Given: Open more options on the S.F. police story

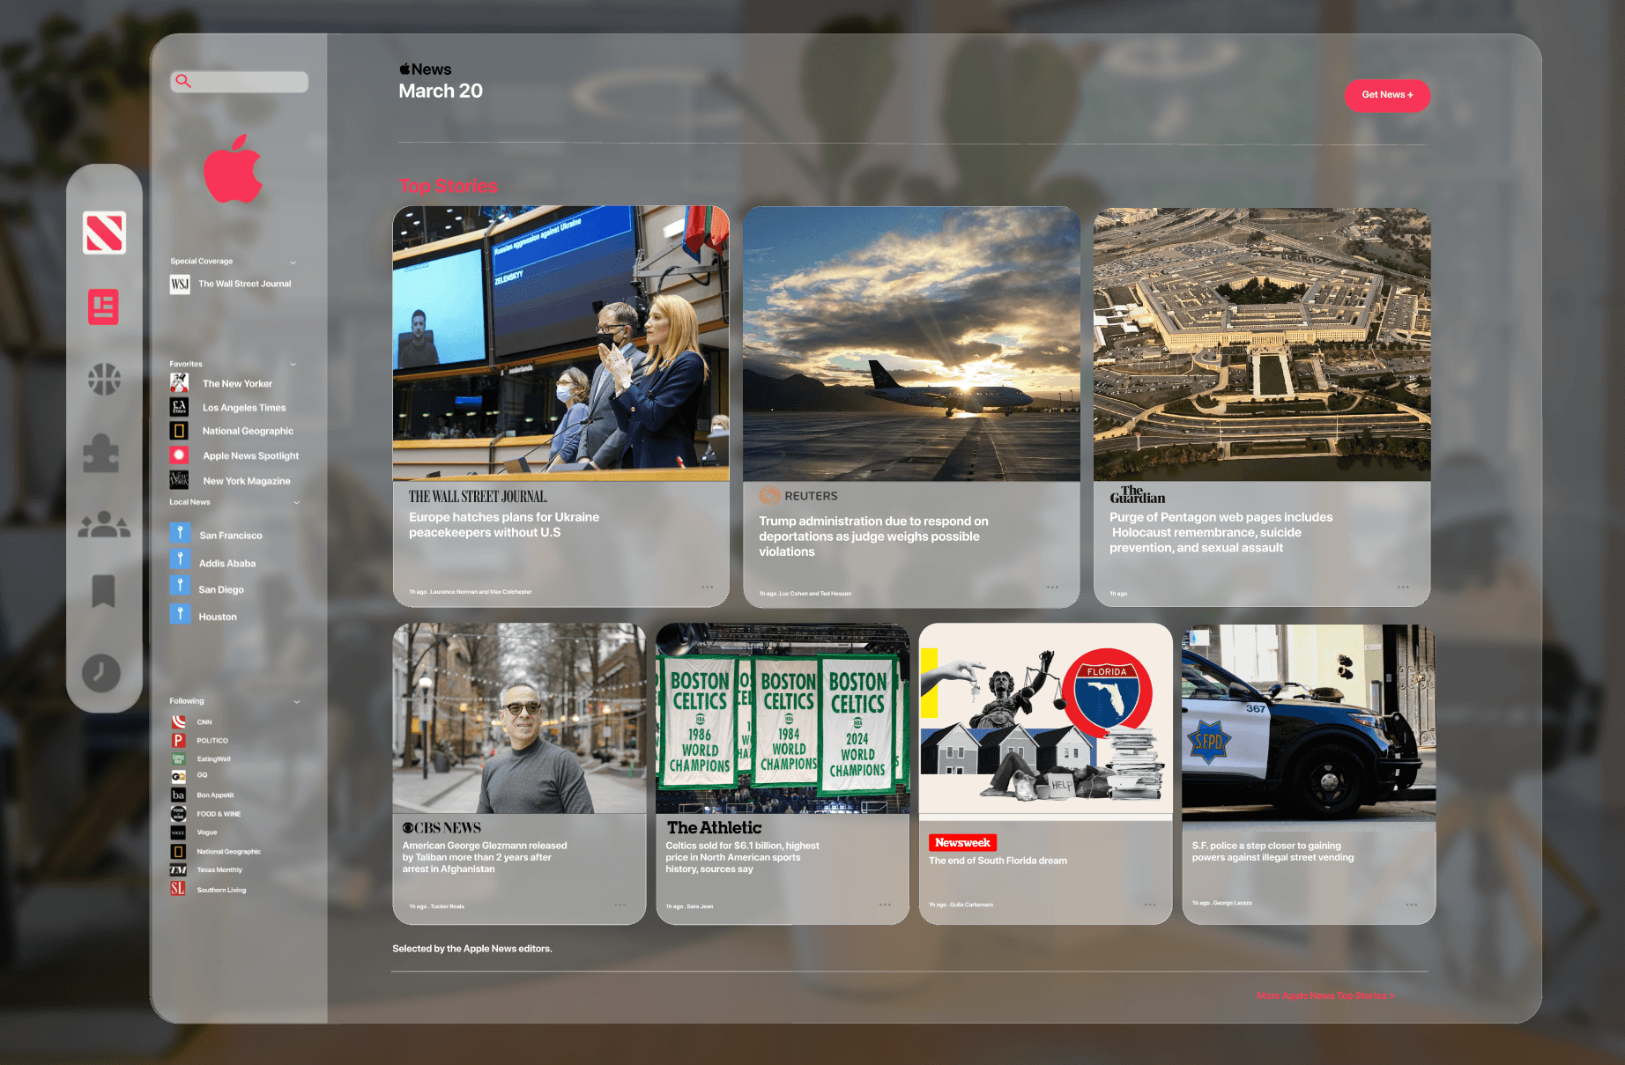Looking at the screenshot, I should click(1412, 905).
